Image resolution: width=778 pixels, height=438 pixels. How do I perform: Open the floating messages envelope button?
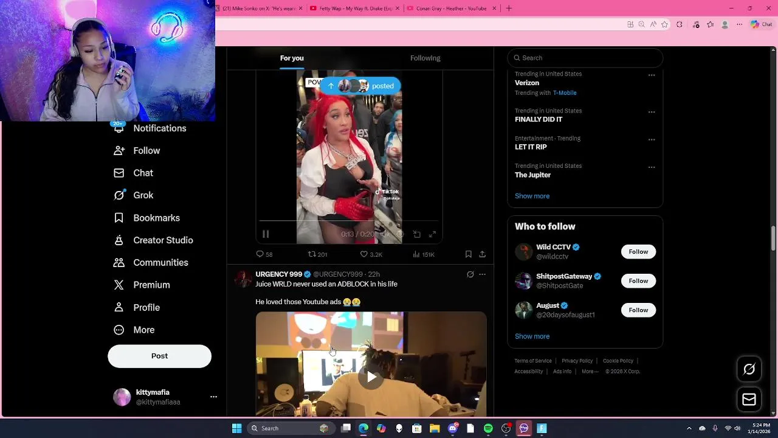[749, 400]
